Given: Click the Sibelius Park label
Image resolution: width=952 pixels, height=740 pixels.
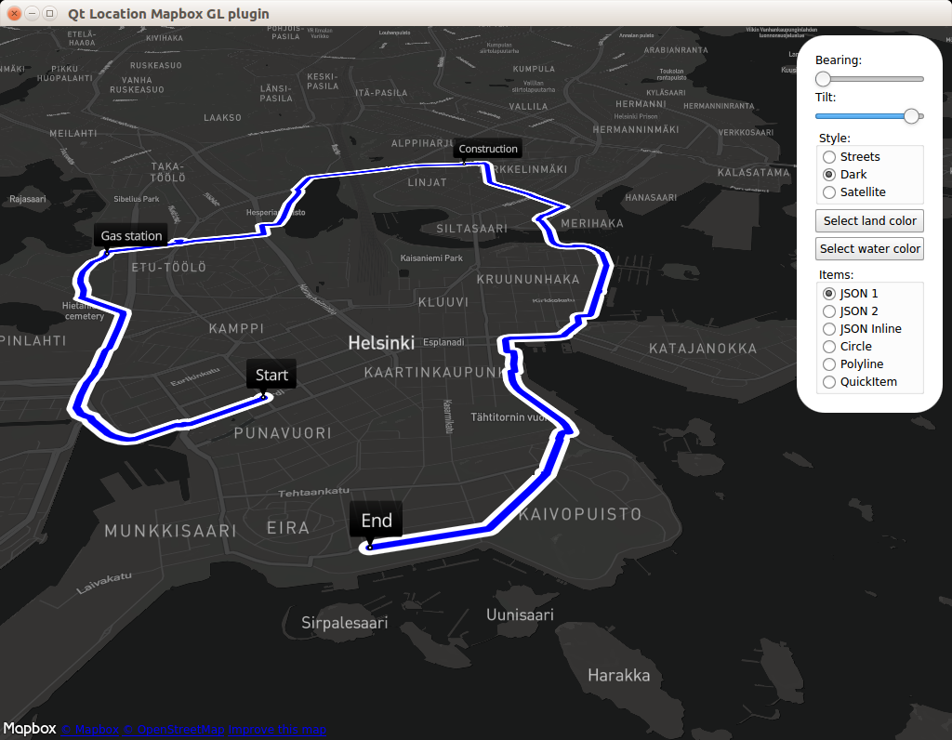Looking at the screenshot, I should coord(137,199).
